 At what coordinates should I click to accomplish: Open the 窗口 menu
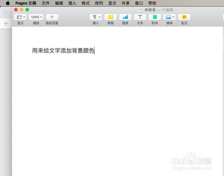(139, 3)
